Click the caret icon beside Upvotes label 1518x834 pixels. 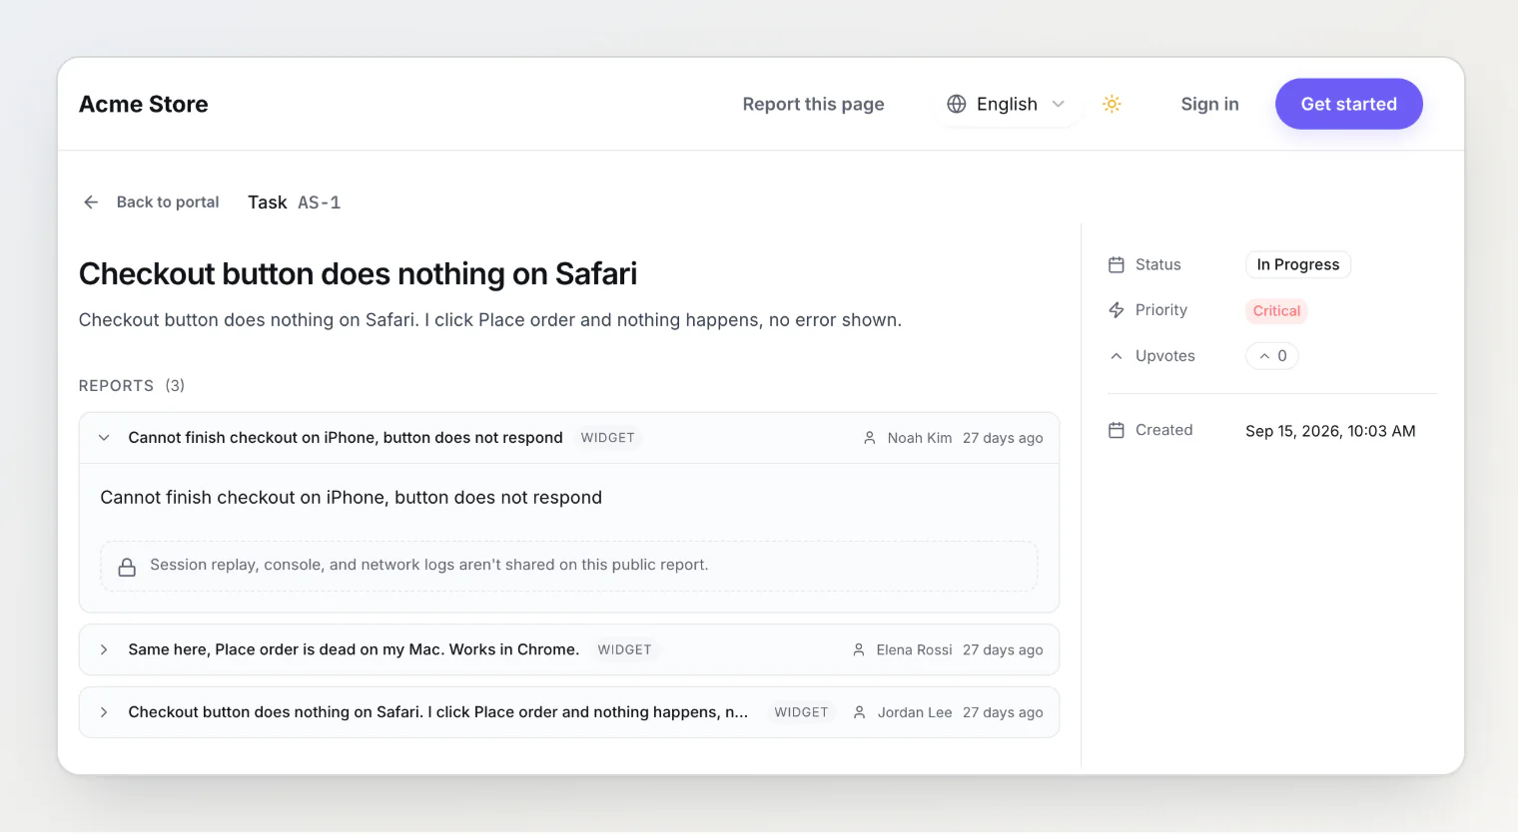point(1117,356)
